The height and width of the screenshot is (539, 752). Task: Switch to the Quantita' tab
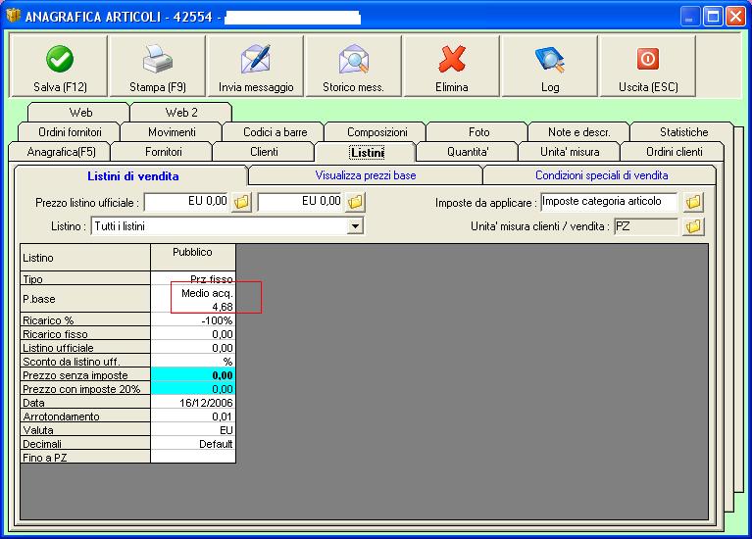pyautogui.click(x=468, y=152)
